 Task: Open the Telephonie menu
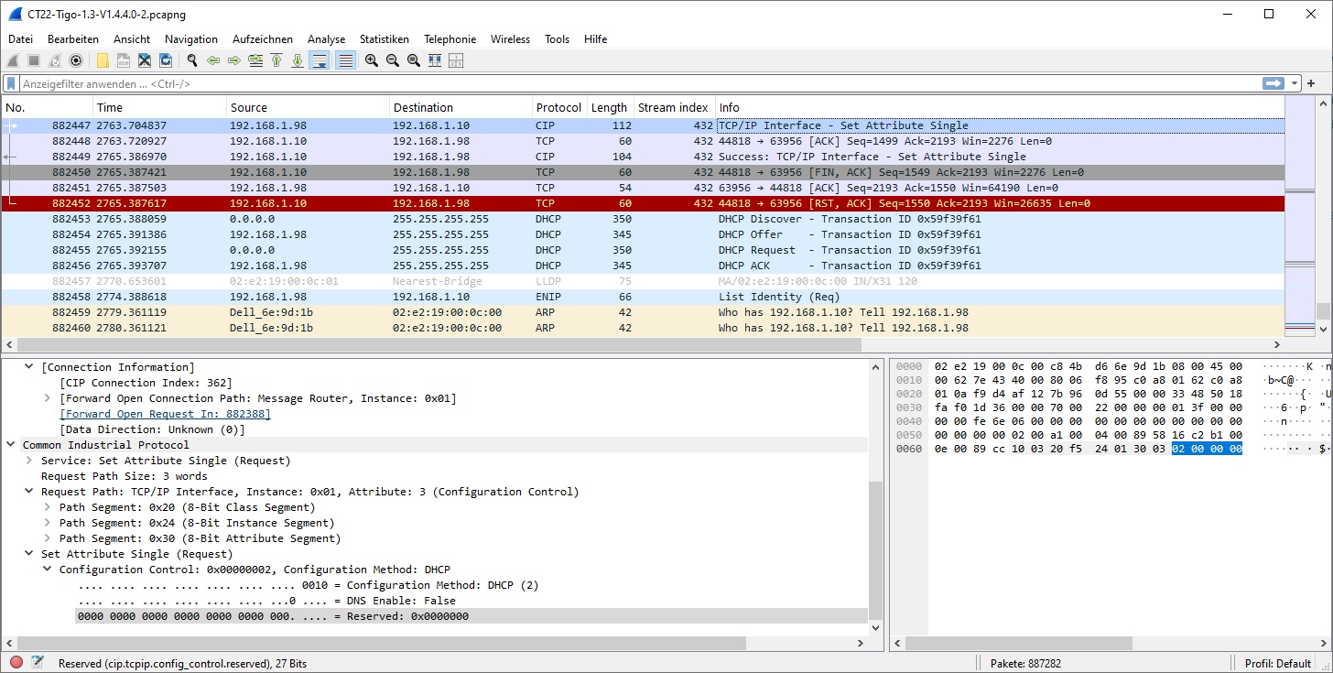coord(450,39)
